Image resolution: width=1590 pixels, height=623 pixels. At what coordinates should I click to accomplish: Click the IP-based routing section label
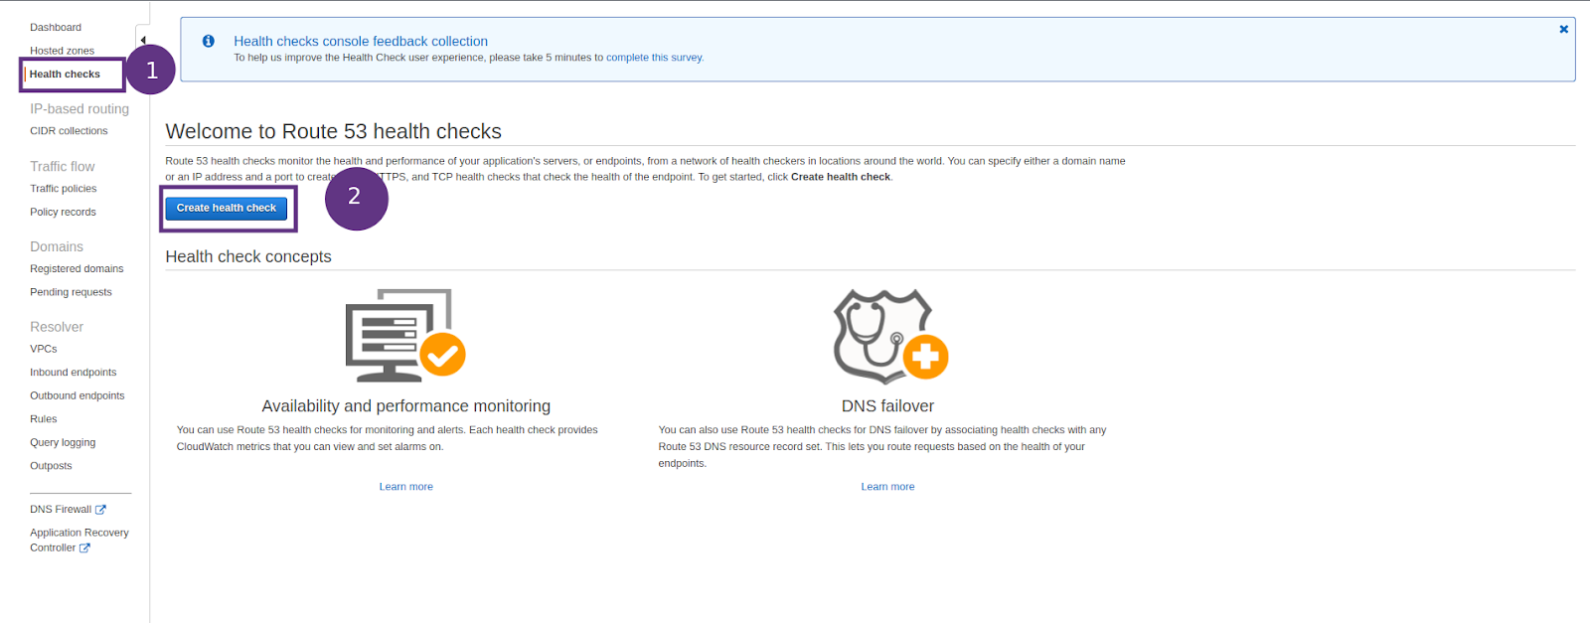[79, 109]
